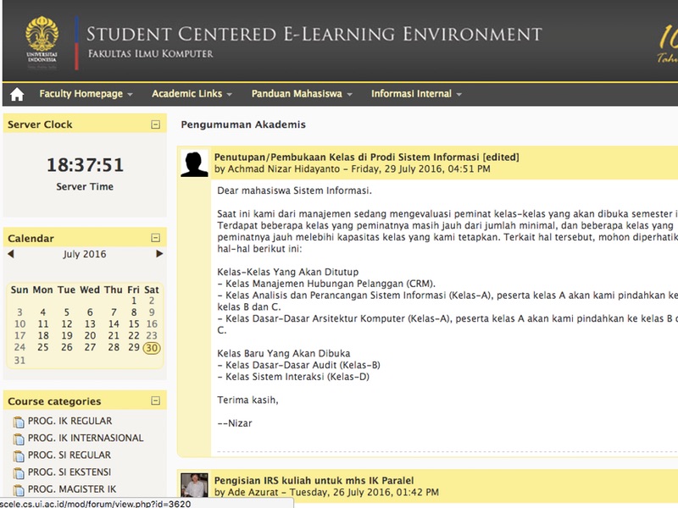Open the Faculty Homepage dropdown menu
Screen dimensions: 678x508
86,94
